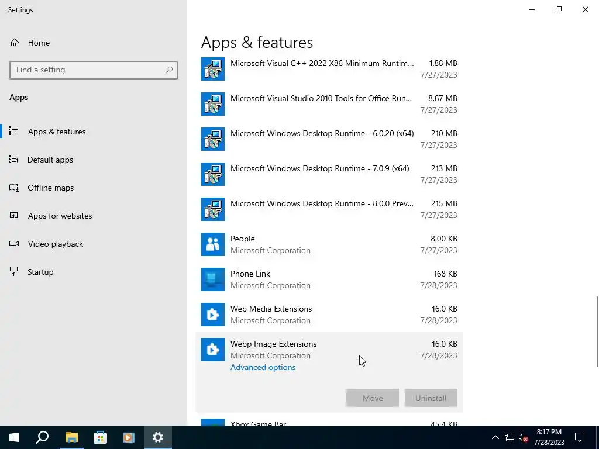
Task: Click the Visual Studio 2010 Tools for Office icon
Action: coord(213,104)
